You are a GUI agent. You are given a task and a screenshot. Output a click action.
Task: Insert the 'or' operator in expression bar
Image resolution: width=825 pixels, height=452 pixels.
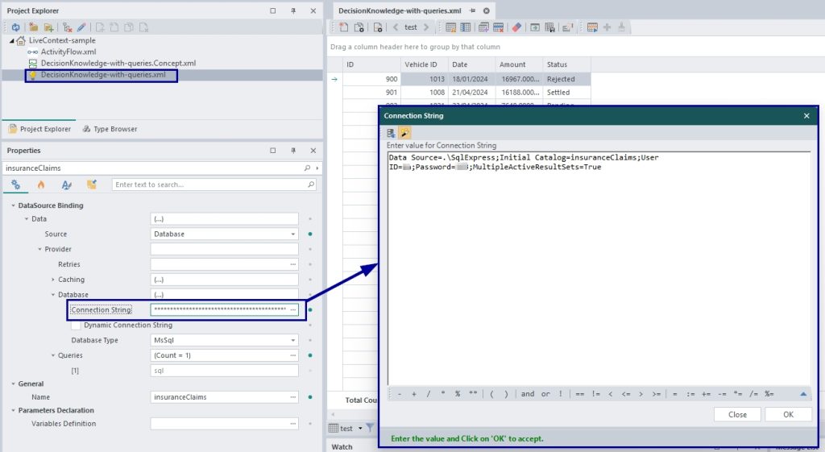[x=545, y=394]
